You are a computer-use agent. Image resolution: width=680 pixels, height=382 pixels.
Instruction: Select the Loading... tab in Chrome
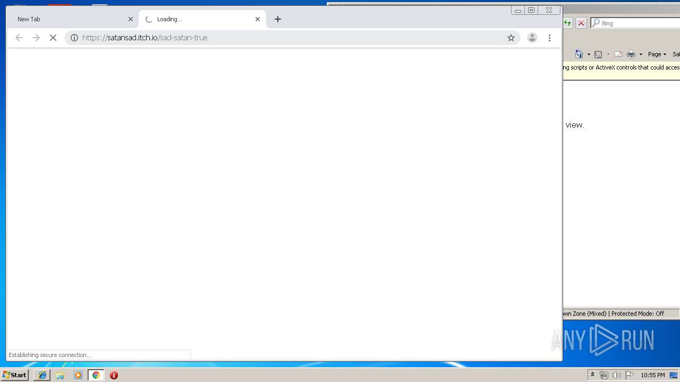202,19
